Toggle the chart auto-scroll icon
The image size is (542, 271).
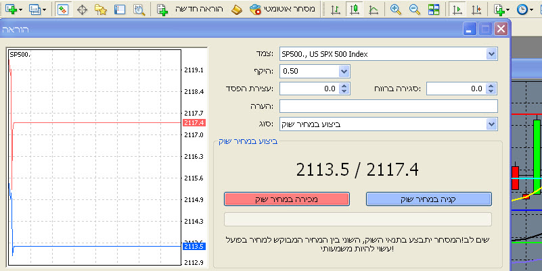click(458, 9)
